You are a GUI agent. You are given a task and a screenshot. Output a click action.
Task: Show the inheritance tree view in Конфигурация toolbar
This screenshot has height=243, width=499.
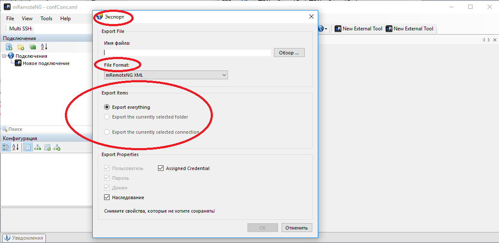point(38,147)
